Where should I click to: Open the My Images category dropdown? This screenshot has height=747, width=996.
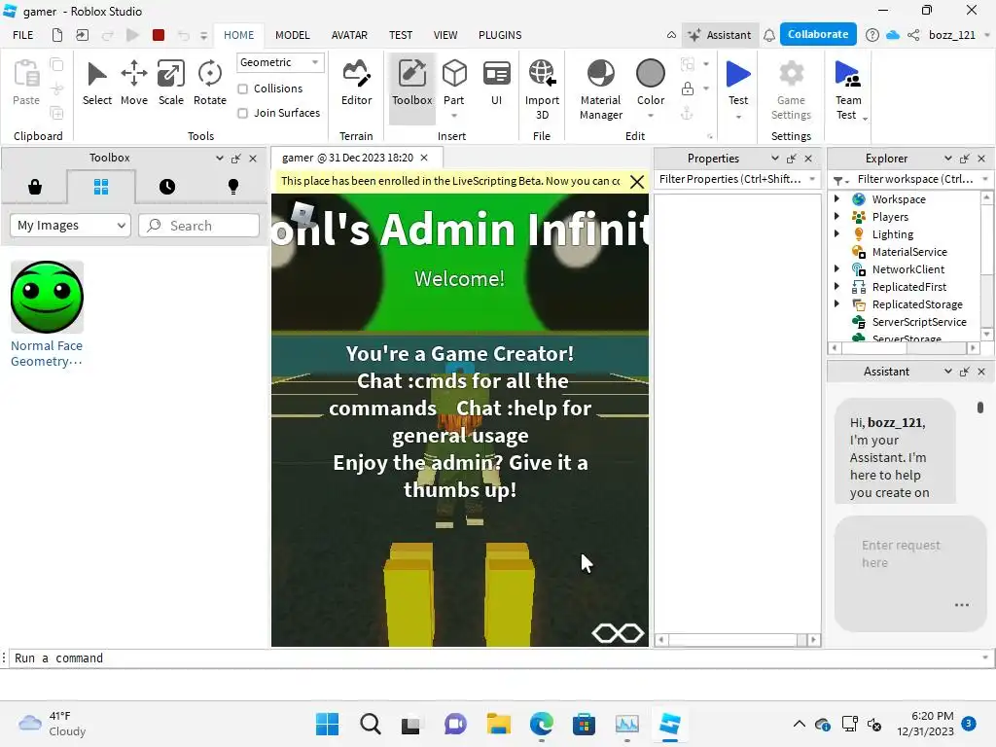[x=70, y=226]
